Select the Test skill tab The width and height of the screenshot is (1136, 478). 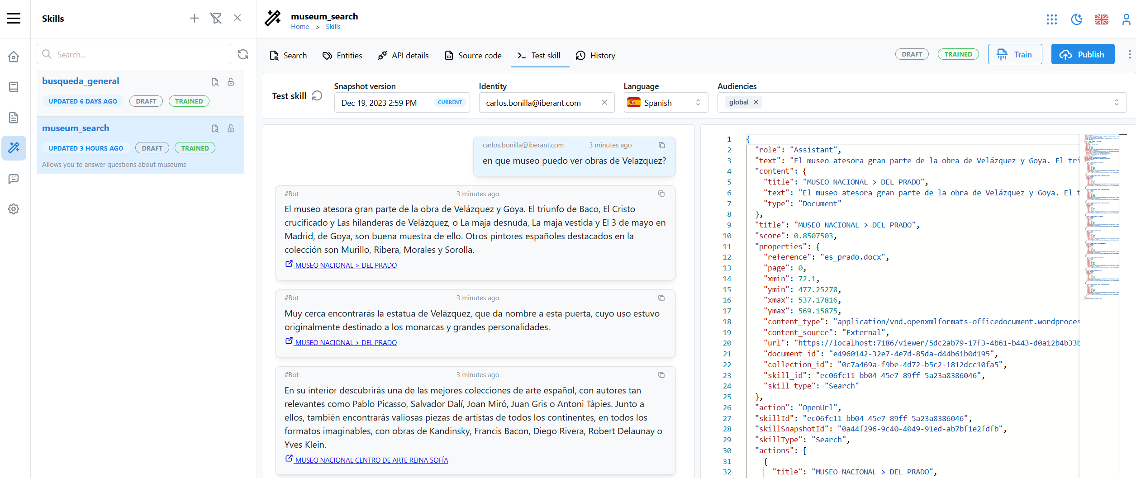point(539,55)
